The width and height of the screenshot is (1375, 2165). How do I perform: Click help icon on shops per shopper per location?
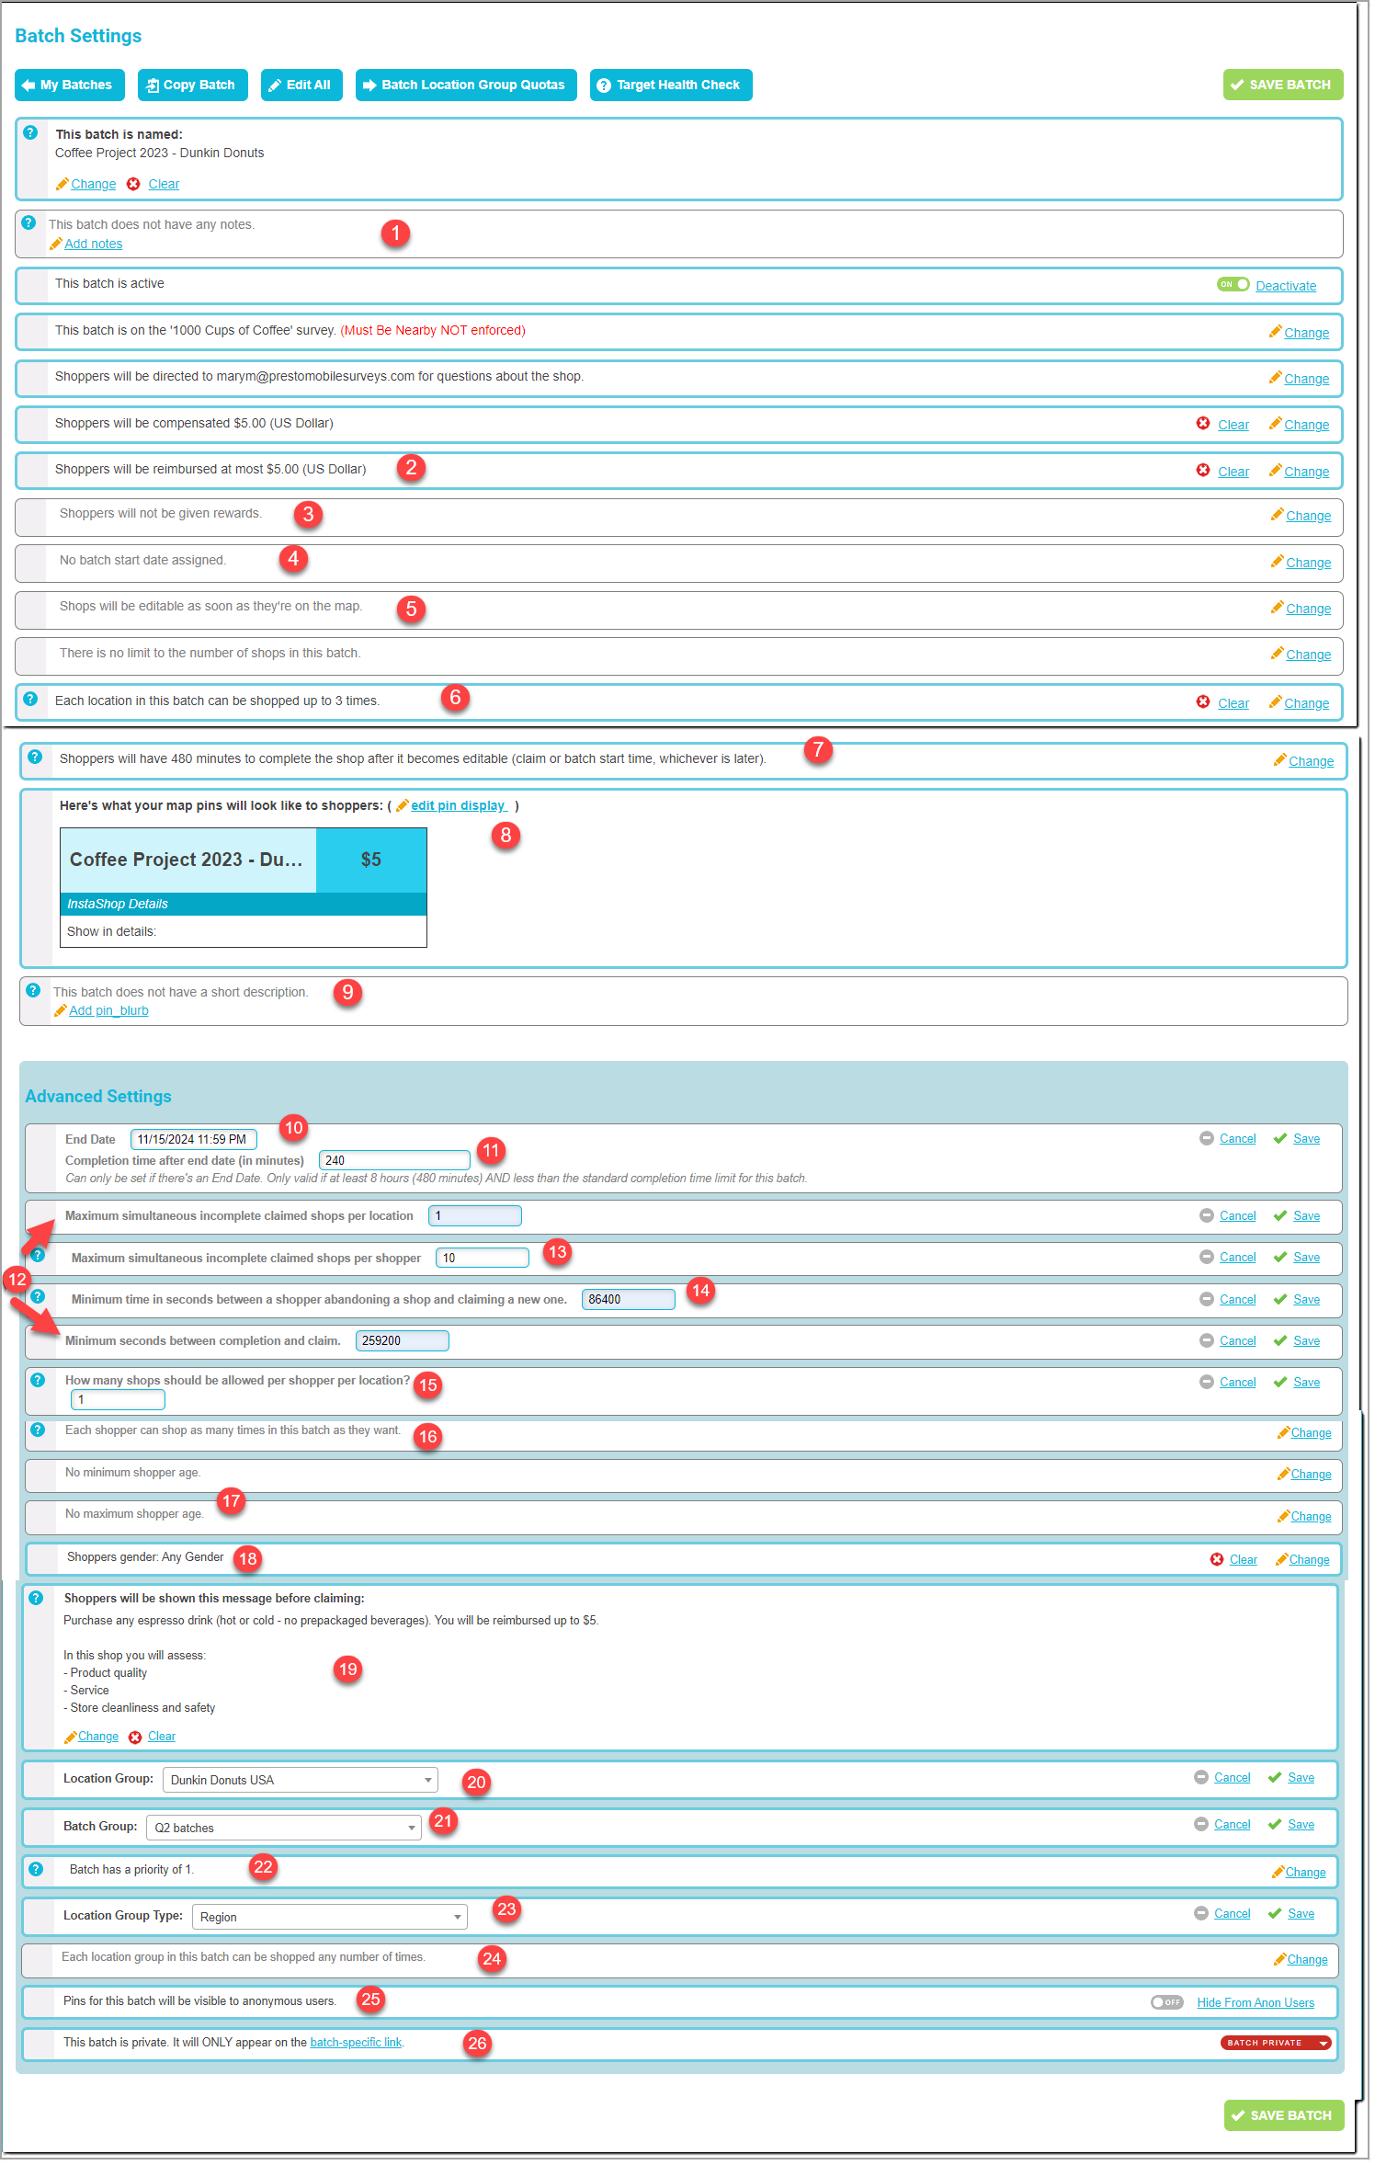pos(38,1380)
